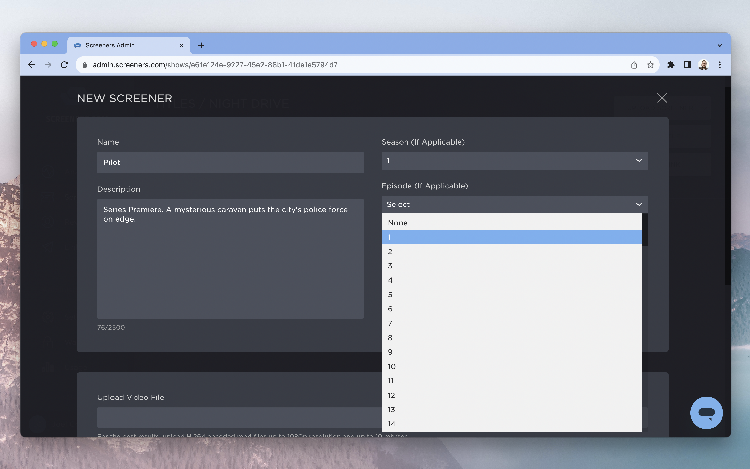Select episode 2 from the list

511,252
